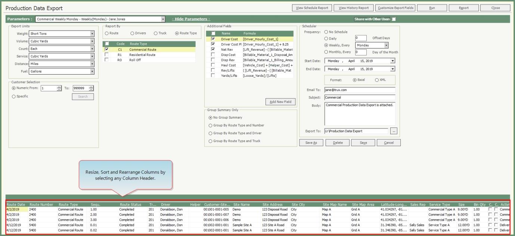The image size is (515, 236).
Task: Click the To value stepper
Action: point(91,88)
